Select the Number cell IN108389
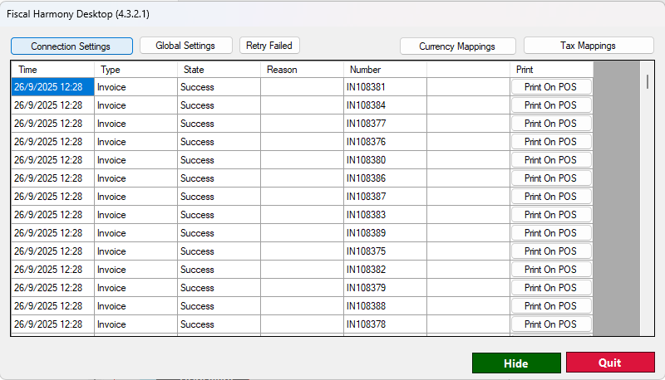The width and height of the screenshot is (665, 380). tap(385, 233)
